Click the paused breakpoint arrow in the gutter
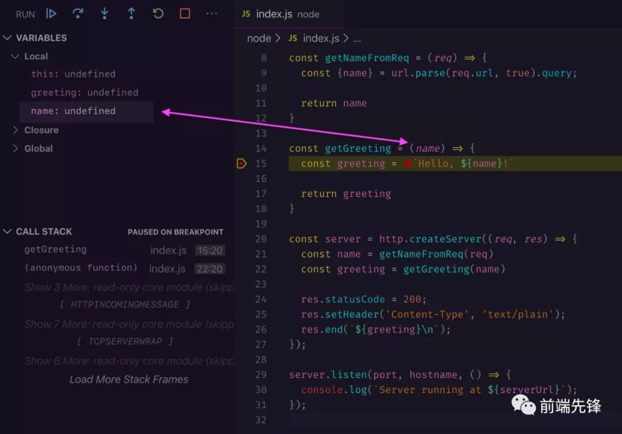This screenshot has width=622, height=434. [x=241, y=163]
